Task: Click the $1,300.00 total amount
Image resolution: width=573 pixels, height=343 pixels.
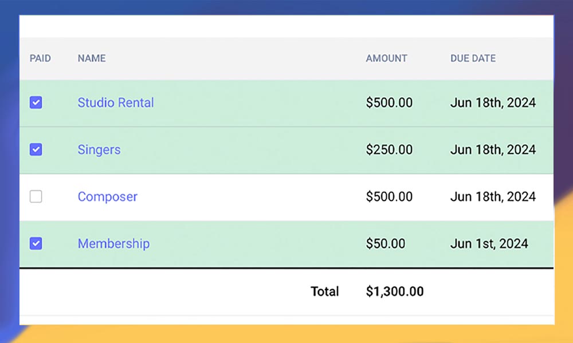Action: pos(395,291)
